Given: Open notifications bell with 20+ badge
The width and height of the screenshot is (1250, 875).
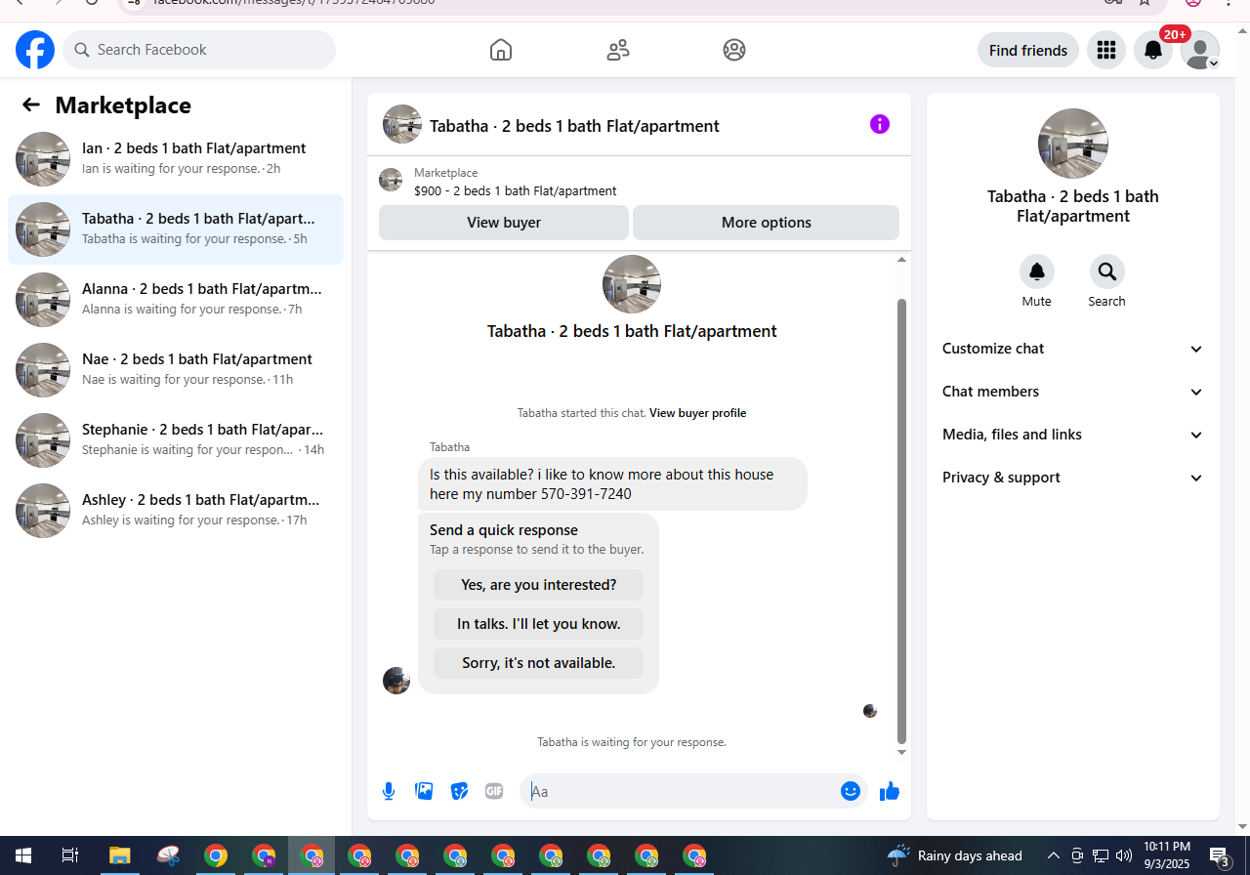Looking at the screenshot, I should (1153, 50).
